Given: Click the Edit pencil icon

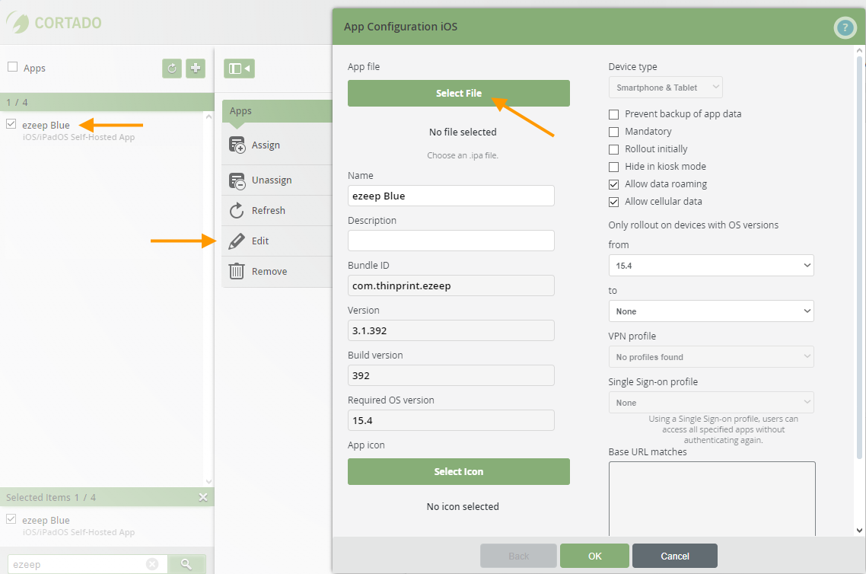Looking at the screenshot, I should pos(237,241).
